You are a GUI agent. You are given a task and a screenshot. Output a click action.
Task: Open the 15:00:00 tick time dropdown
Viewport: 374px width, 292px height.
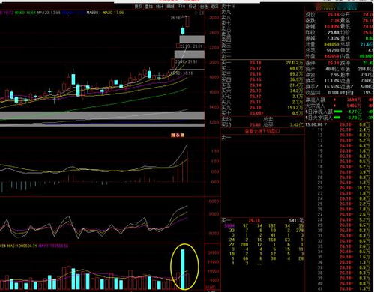(325, 124)
